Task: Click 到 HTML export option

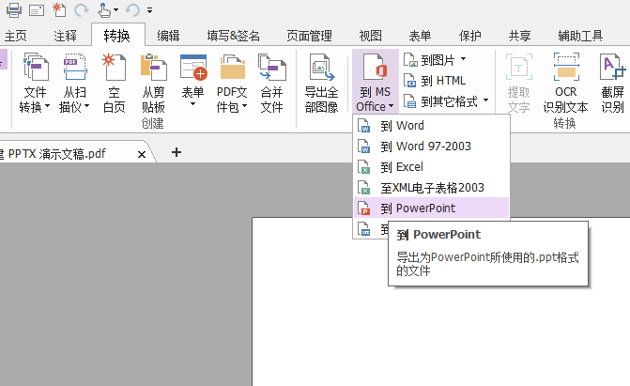Action: (x=435, y=81)
